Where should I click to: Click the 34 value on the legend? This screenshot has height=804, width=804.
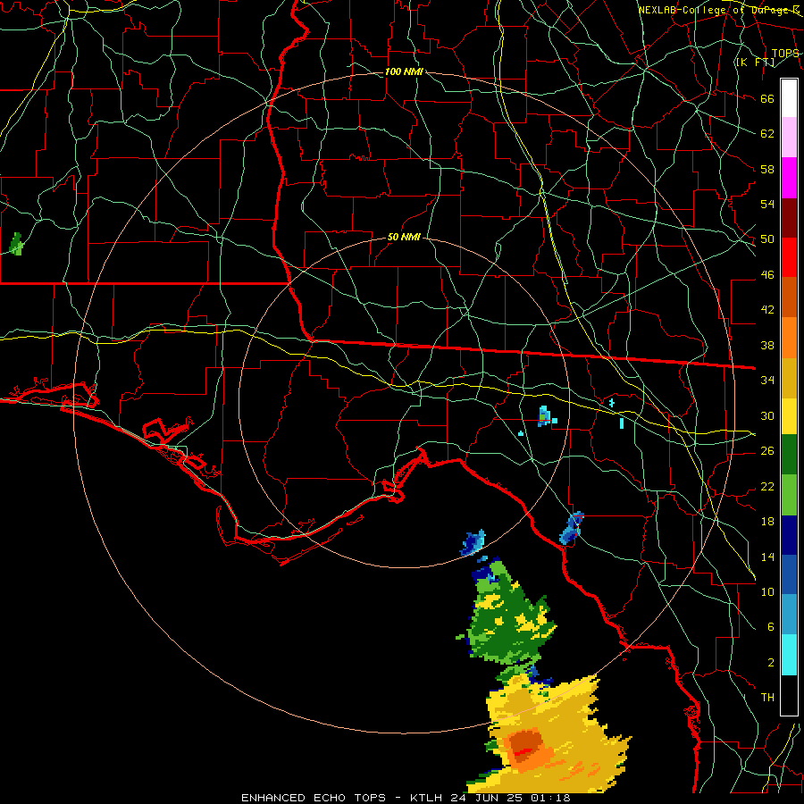767,381
